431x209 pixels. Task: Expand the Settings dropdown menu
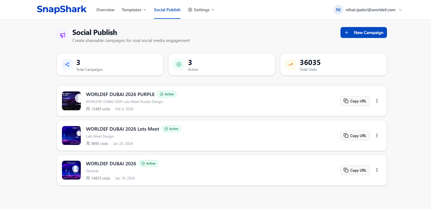pos(201,10)
